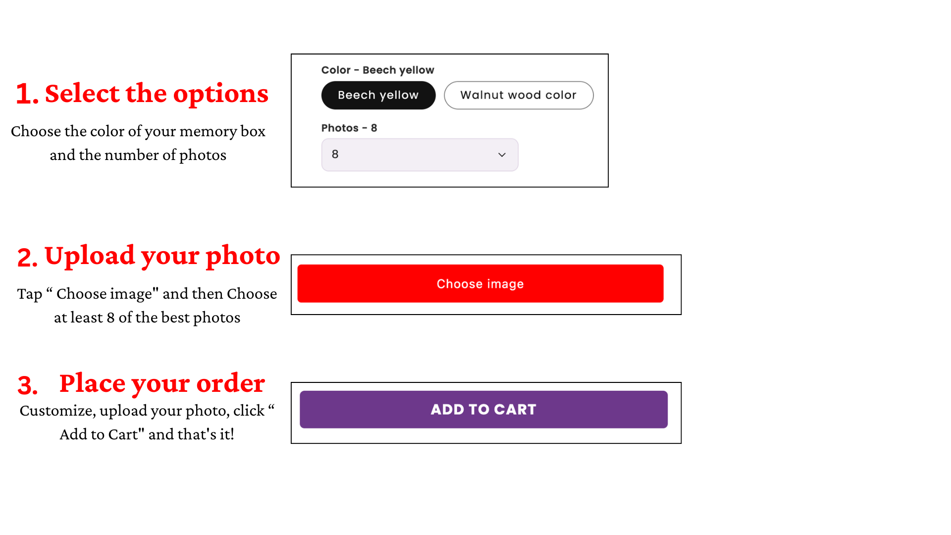Click the purple ADD TO CART button
This screenshot has width=951, height=535.
pyautogui.click(x=483, y=409)
